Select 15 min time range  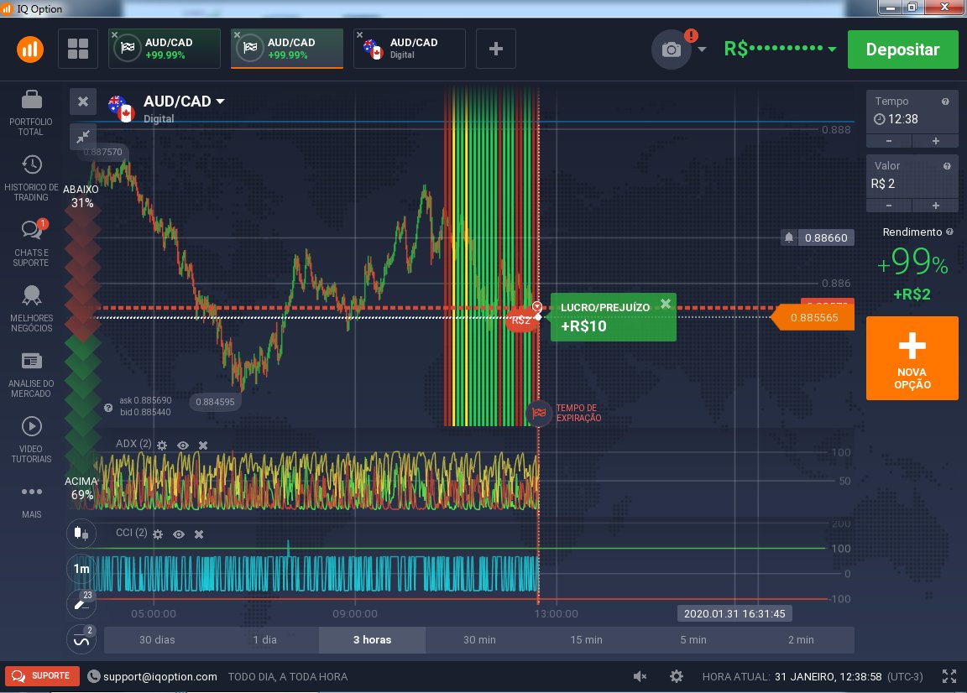coord(586,640)
